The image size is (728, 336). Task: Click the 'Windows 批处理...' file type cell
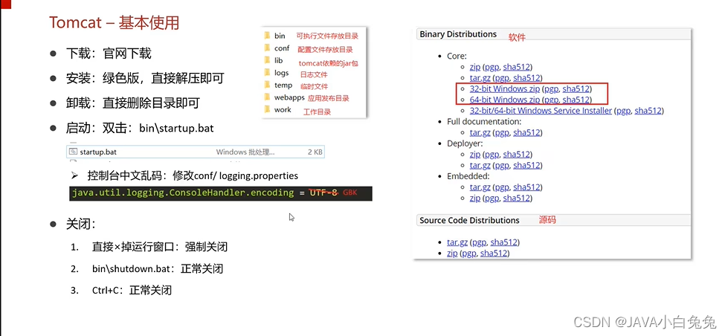coord(245,152)
